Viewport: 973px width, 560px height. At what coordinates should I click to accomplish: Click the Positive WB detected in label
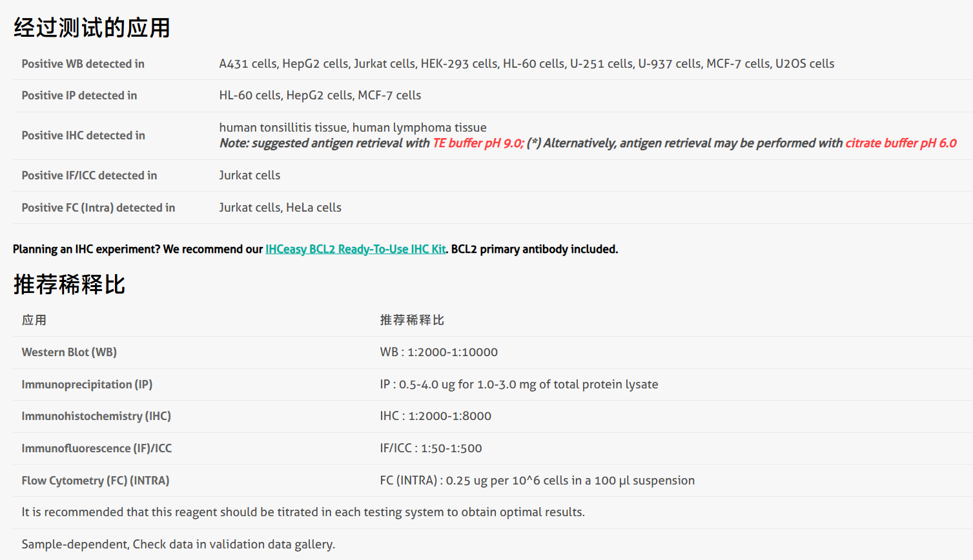(83, 64)
